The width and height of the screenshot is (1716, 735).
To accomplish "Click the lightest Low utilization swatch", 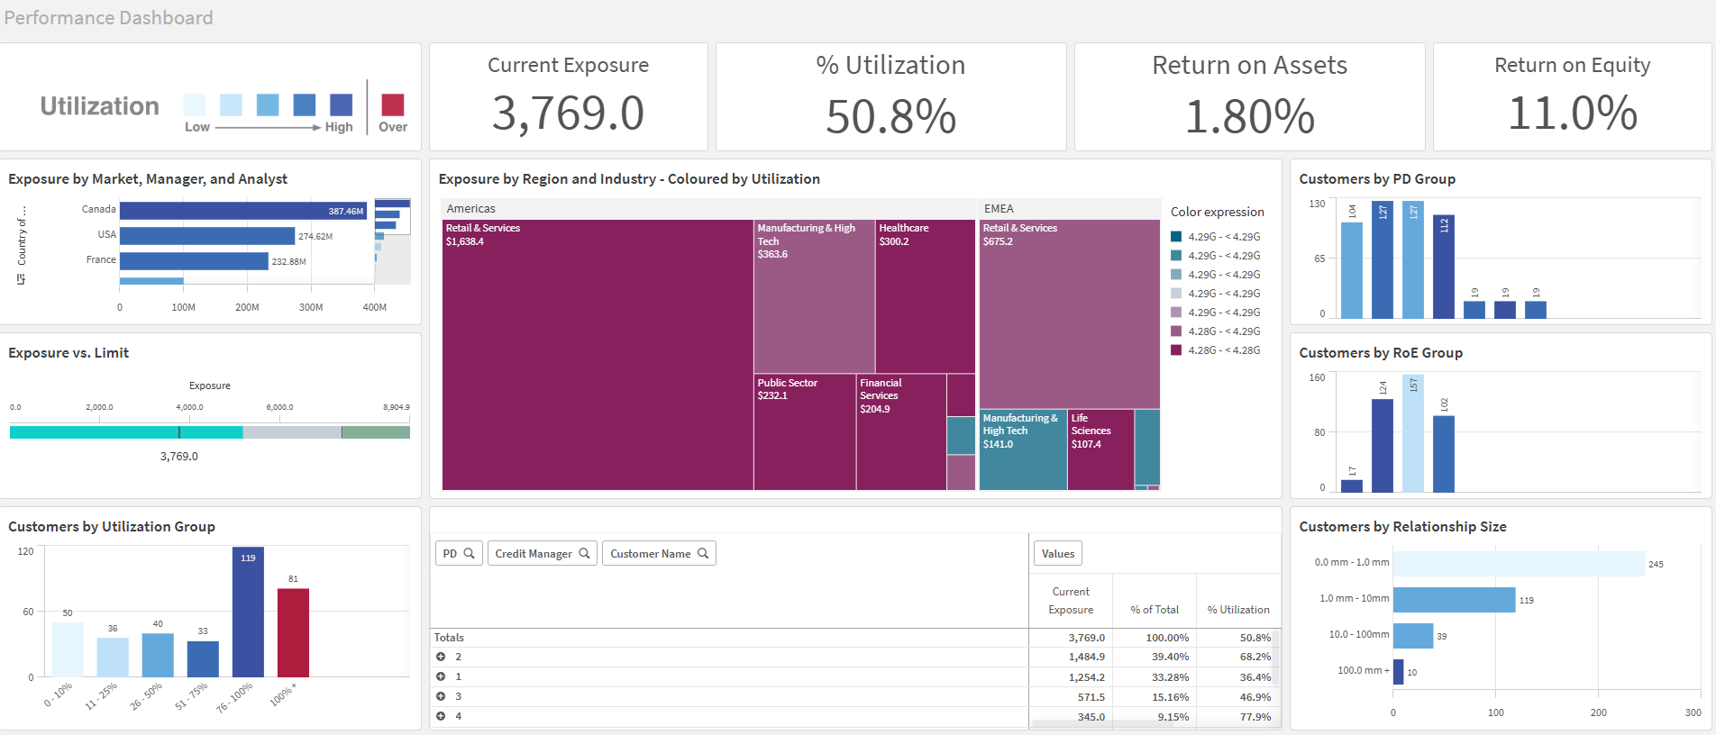I will 194,104.
